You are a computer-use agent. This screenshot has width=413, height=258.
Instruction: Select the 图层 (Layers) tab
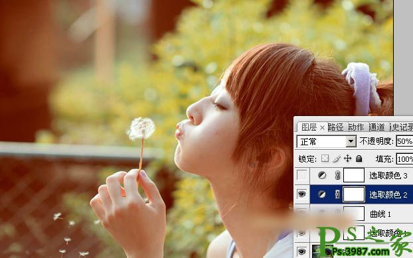click(309, 127)
